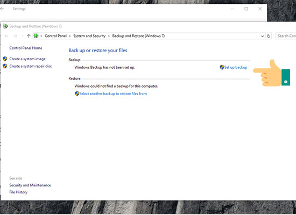
Task: Click the Backup and Restore icon in address bar
Action: point(36,35)
